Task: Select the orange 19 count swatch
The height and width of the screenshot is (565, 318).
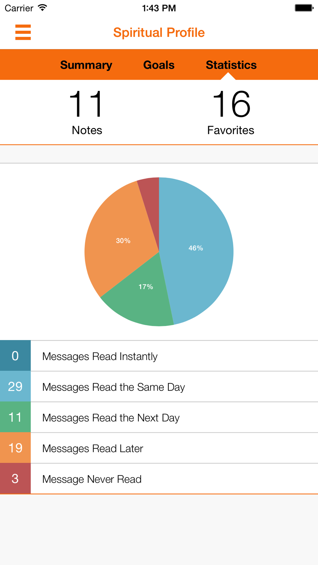Action: click(15, 448)
